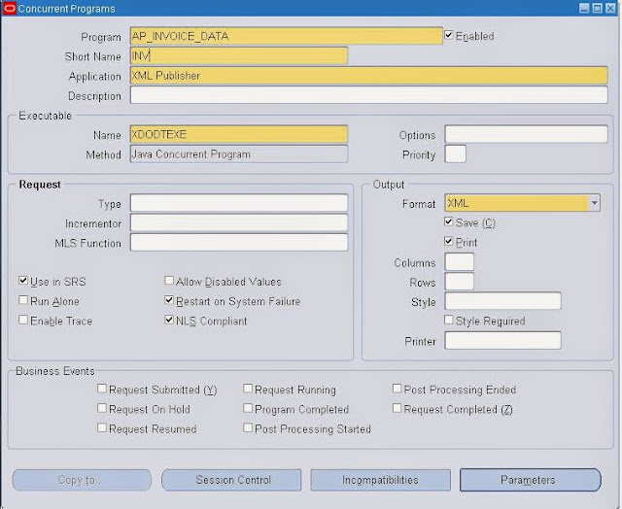The width and height of the screenshot is (622, 509).
Task: Open Session Control dialog
Action: click(x=231, y=480)
